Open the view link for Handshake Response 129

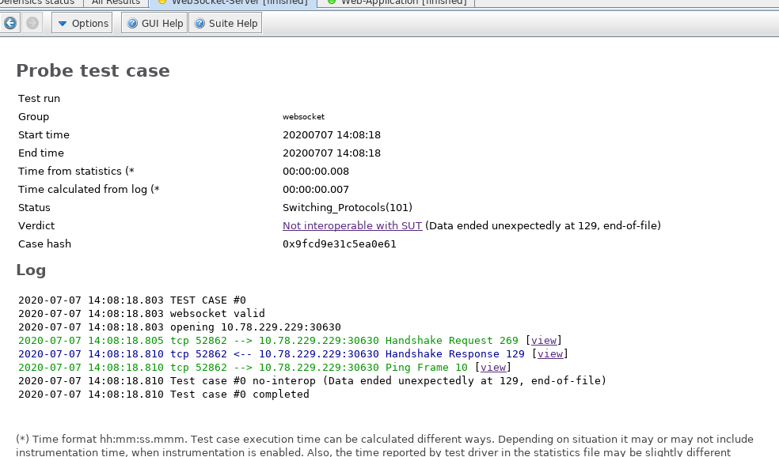[550, 353]
